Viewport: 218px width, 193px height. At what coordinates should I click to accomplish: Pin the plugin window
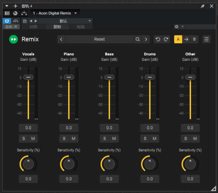[203, 6]
